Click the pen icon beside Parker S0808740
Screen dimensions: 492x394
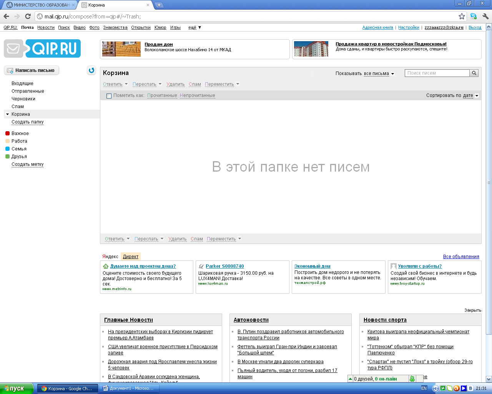(201, 266)
